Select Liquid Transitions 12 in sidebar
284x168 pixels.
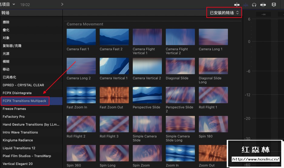19,148
